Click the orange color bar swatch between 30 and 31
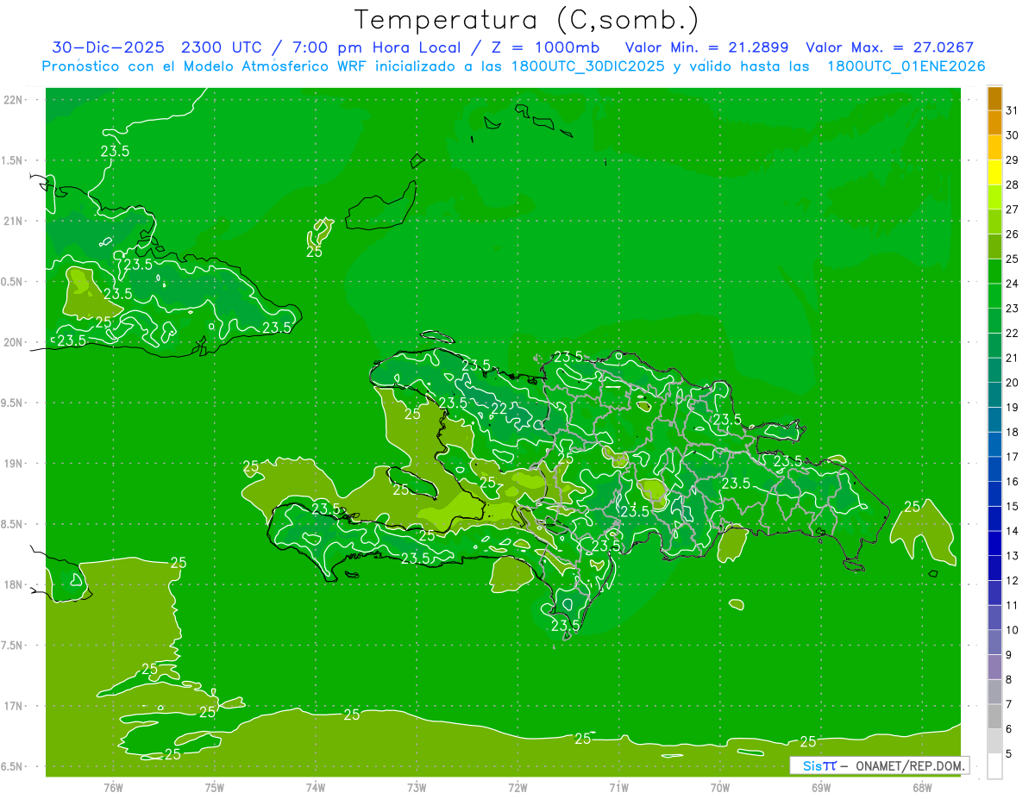1035x799 pixels. point(994,122)
